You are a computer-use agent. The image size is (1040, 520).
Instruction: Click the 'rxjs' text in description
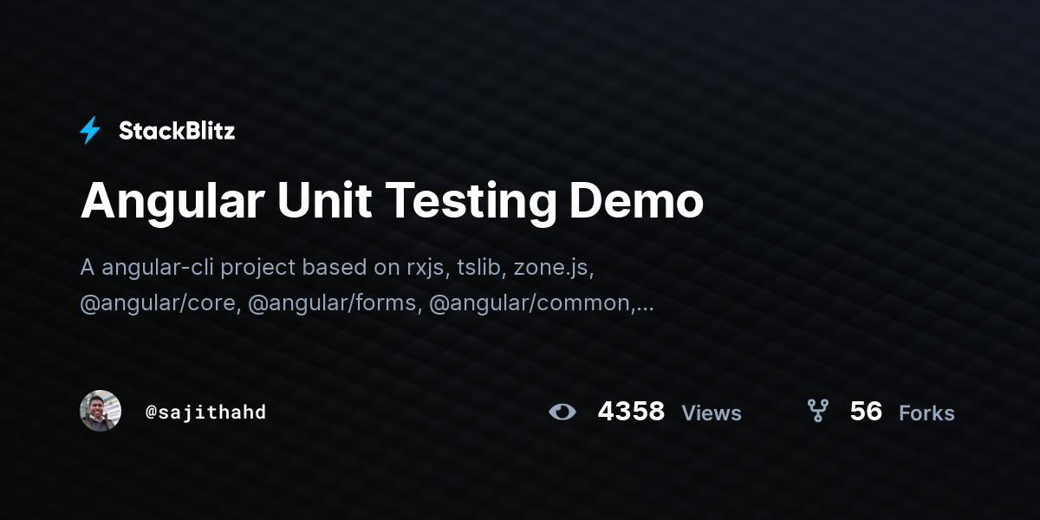tap(427, 267)
